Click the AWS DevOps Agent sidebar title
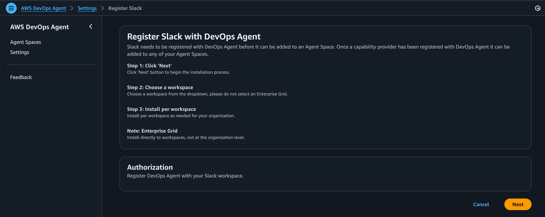 39,27
